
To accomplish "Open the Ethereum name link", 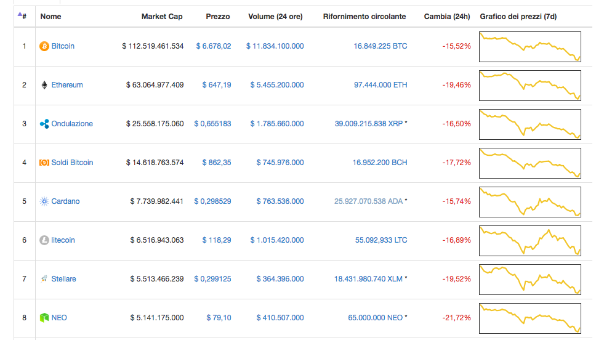I will (67, 85).
